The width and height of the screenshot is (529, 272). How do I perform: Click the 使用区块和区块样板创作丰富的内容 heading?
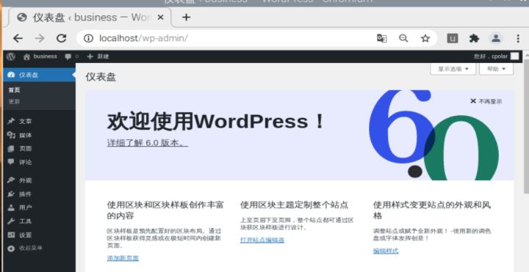165,210
